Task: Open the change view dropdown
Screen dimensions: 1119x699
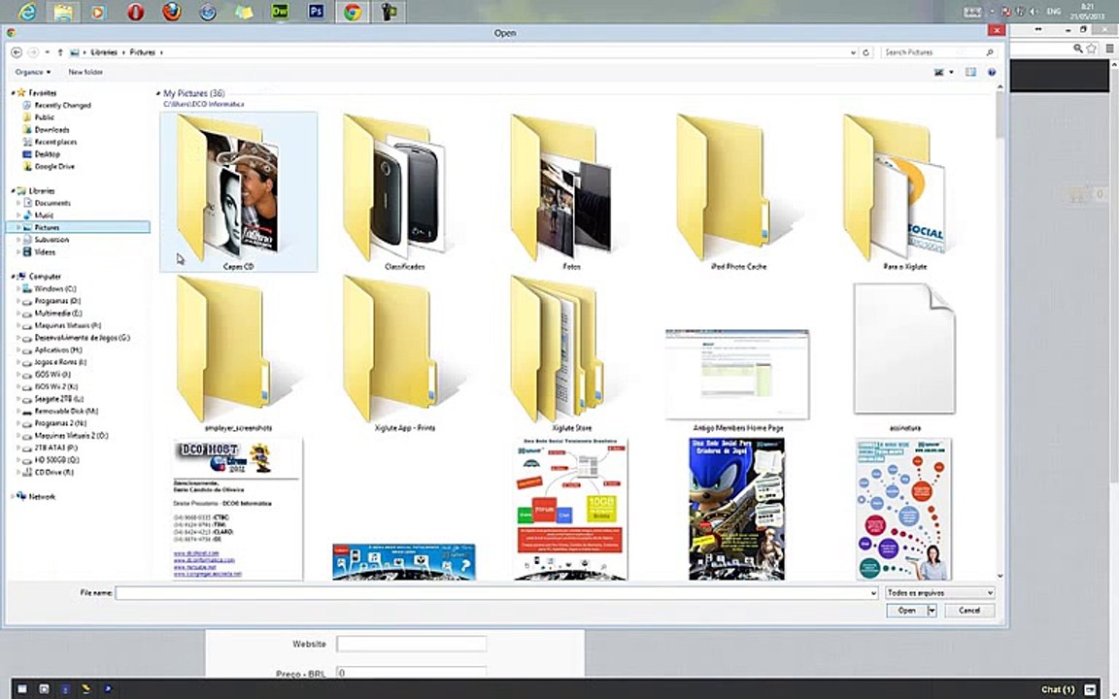Action: pyautogui.click(x=951, y=72)
